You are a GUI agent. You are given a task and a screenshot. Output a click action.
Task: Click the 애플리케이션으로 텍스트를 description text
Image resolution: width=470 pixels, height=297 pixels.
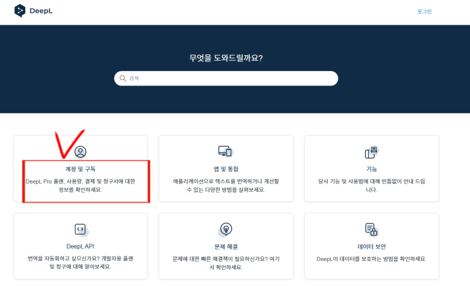coord(226,186)
